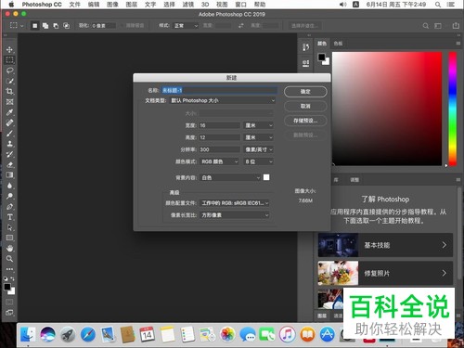Click the hue slider in Color panel
This screenshot has height=348, width=464.
[453, 109]
